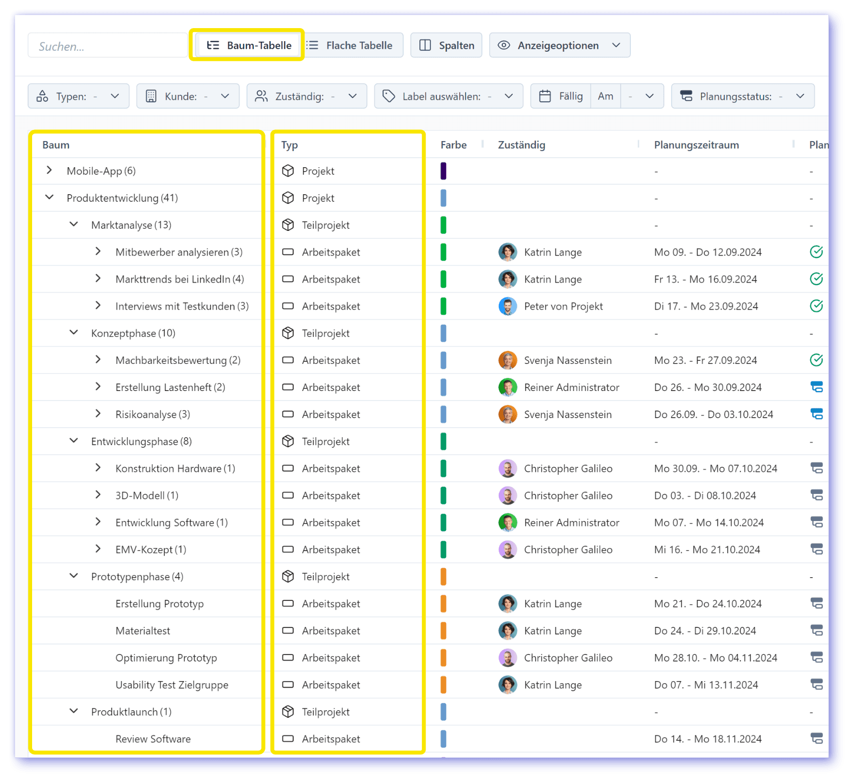853x782 pixels.
Task: Click the gray planning status icon for Konstruktion Hardware
Action: pos(816,468)
